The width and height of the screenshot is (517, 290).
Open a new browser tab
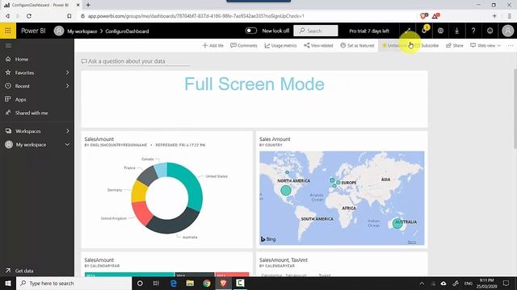(x=88, y=5)
